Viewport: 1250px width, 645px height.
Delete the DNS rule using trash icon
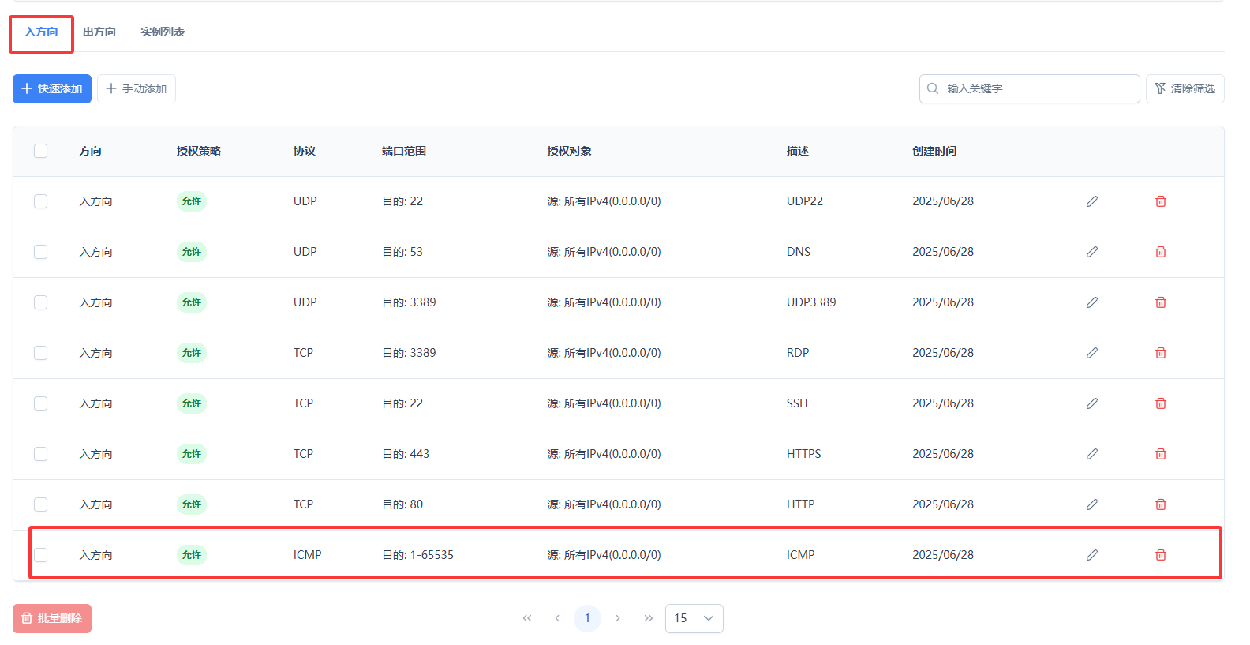1160,252
